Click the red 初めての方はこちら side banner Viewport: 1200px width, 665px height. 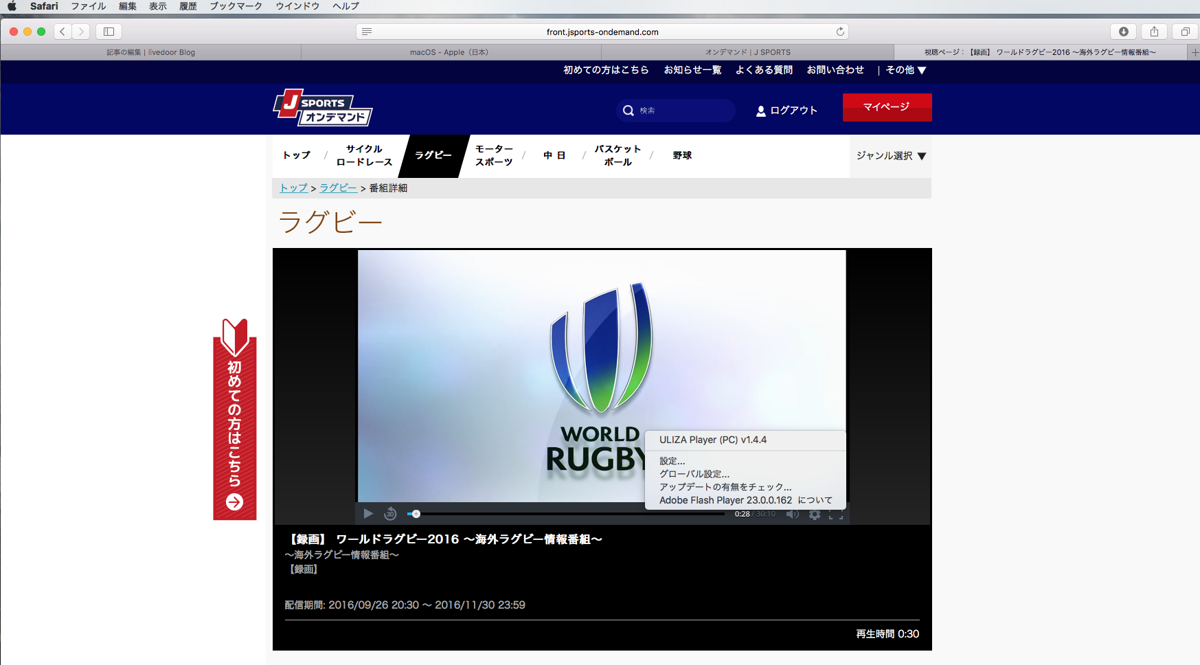coord(235,419)
